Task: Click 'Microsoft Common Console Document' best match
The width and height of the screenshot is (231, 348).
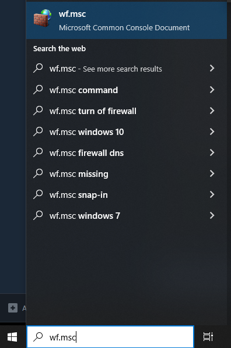Action: coord(124,28)
